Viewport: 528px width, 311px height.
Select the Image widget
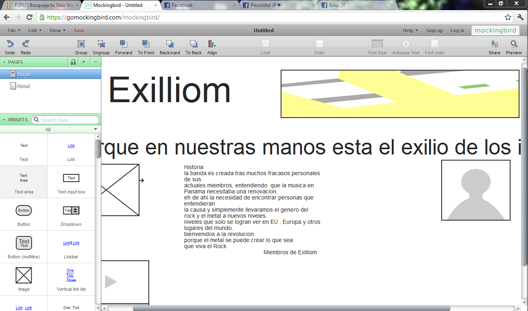tap(24, 279)
